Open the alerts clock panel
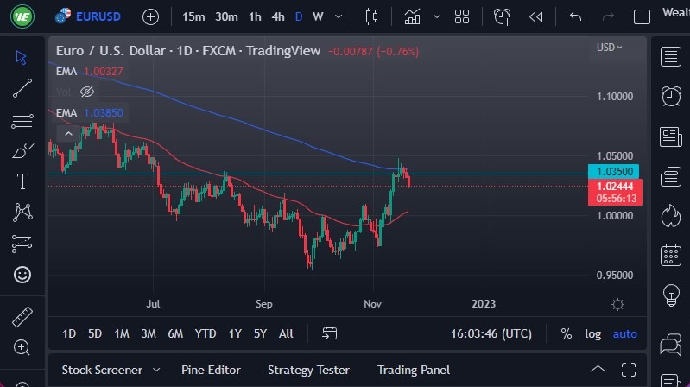The image size is (690, 387). coord(670,96)
